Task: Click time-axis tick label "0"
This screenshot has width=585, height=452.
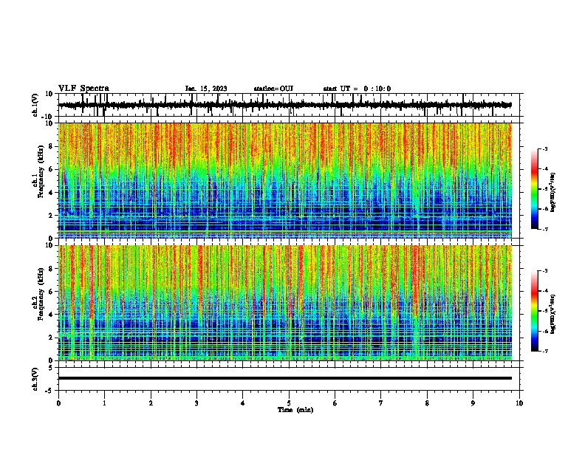Action: 58,403
